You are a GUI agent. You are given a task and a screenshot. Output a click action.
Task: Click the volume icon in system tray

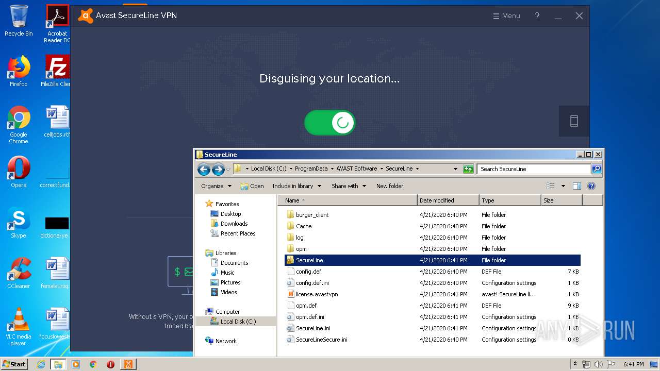pyautogui.click(x=599, y=364)
